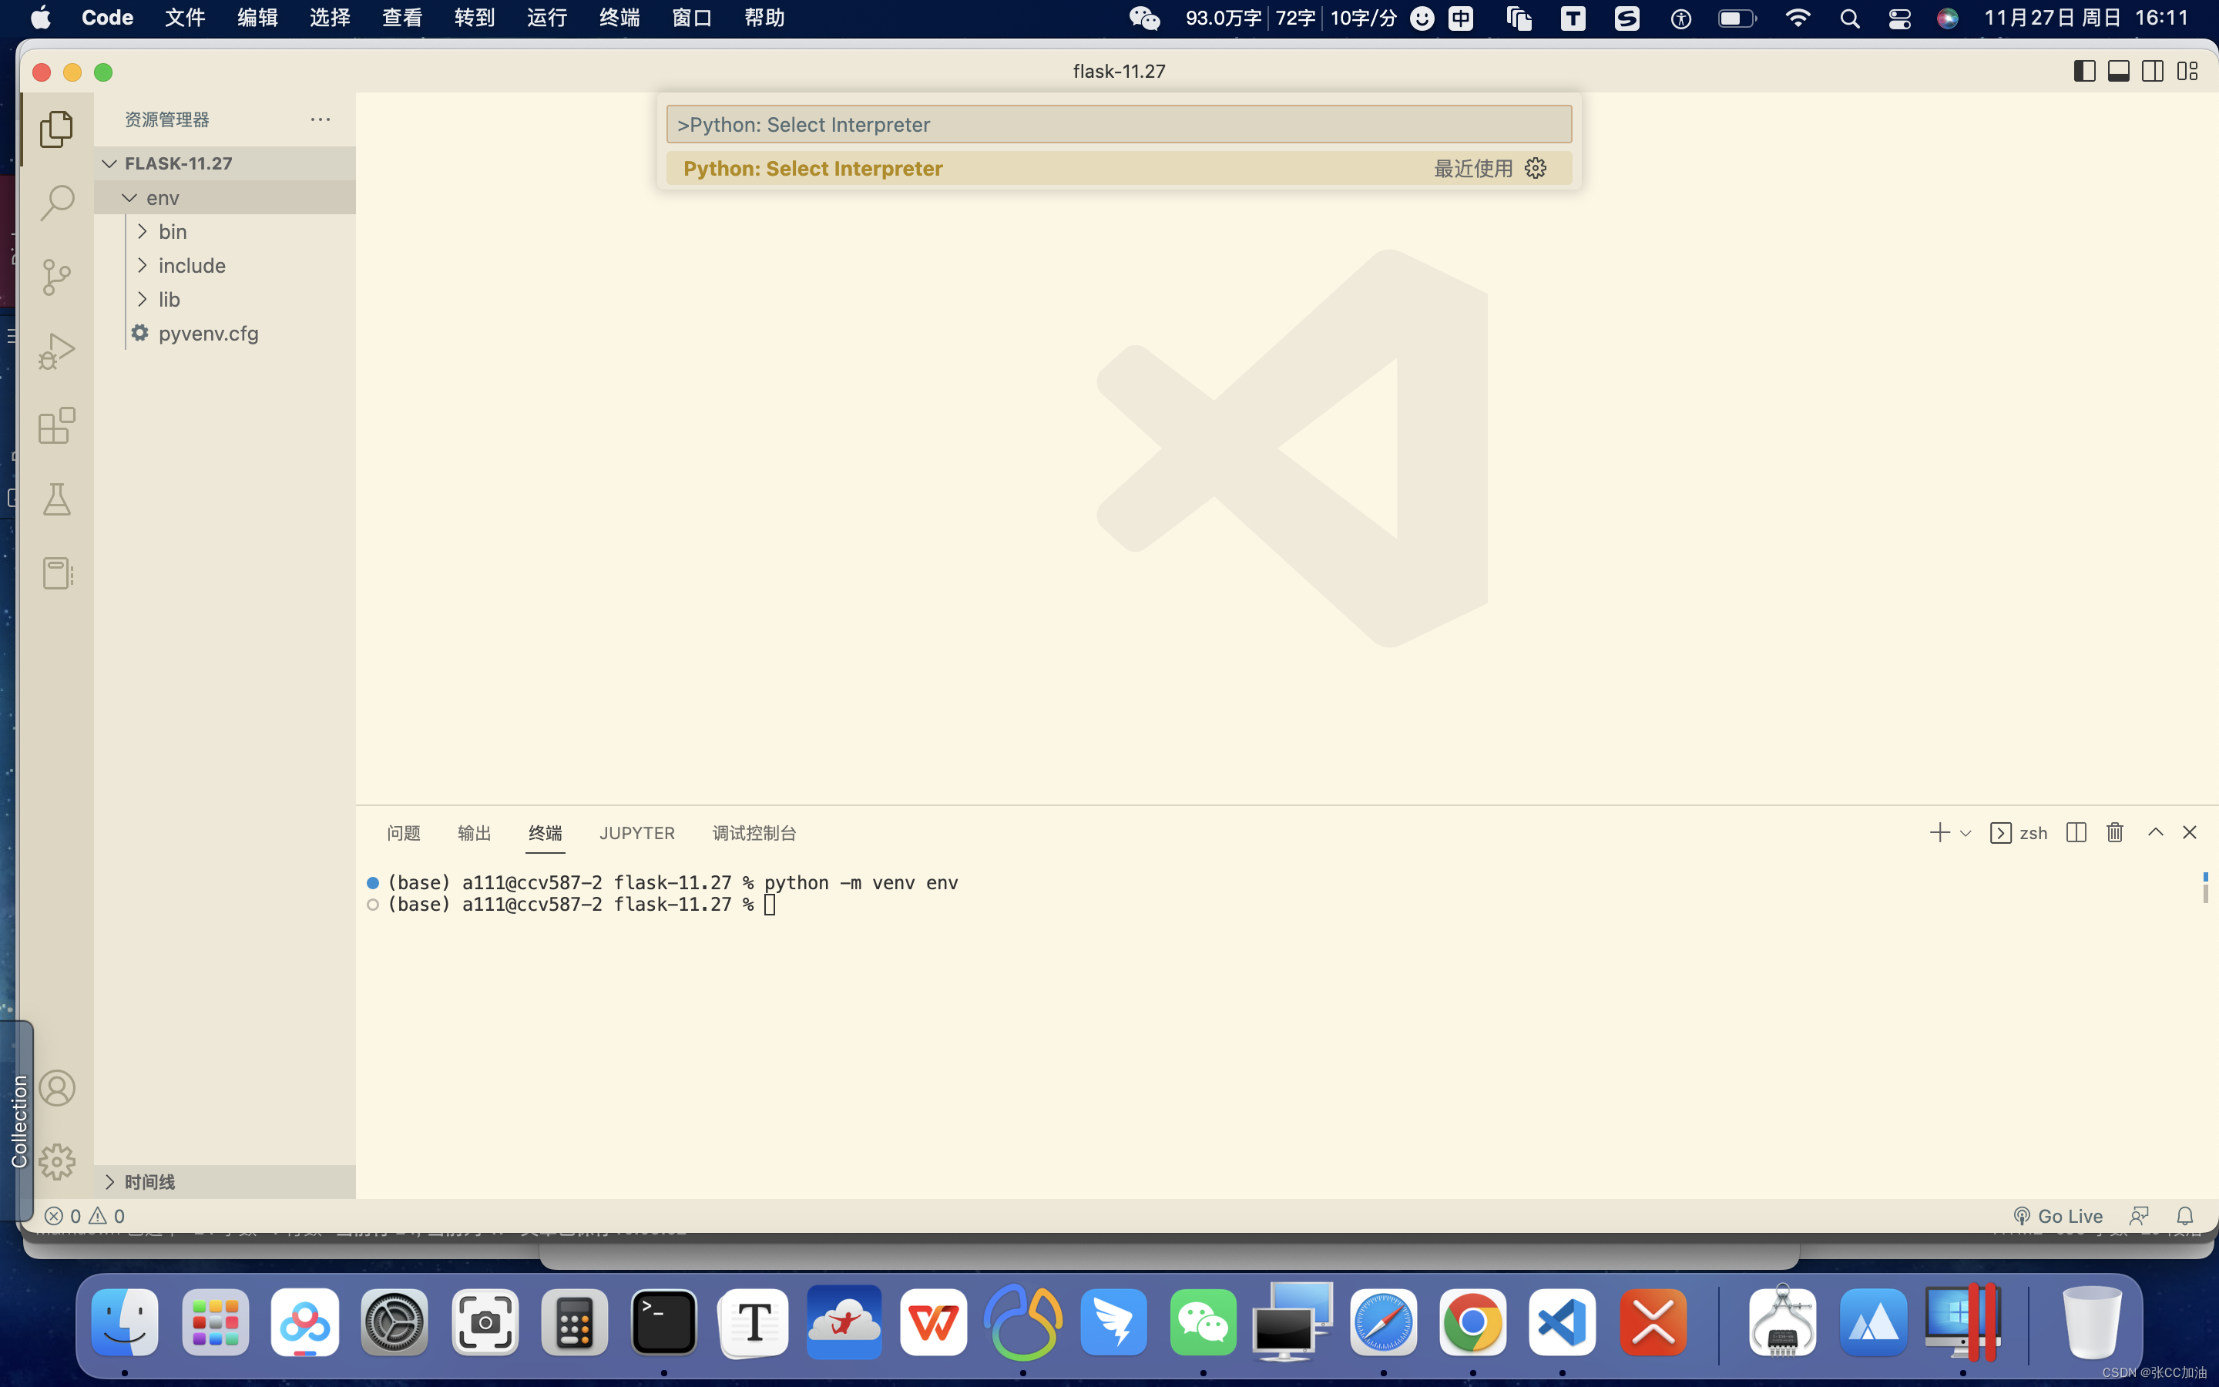The width and height of the screenshot is (2219, 1387).
Task: Open the Accounts icon in activity bar
Action: point(57,1088)
